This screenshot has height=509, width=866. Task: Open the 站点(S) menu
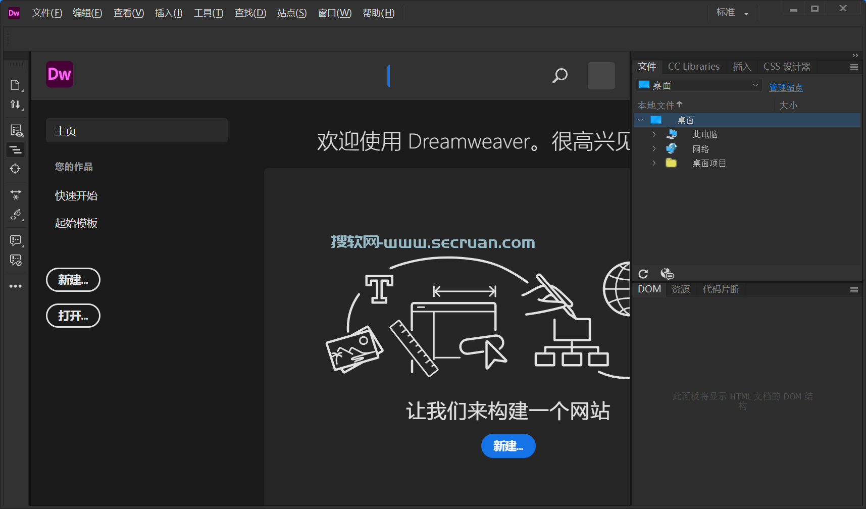tap(292, 13)
